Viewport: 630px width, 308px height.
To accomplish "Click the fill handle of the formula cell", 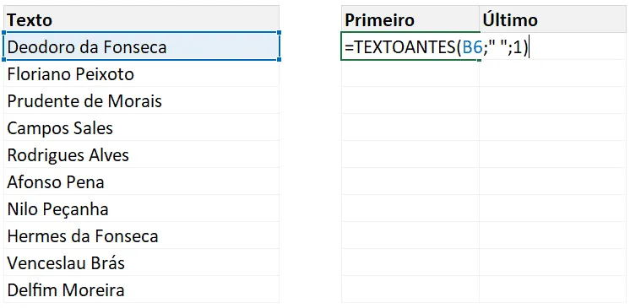I will pyautogui.click(x=479, y=60).
